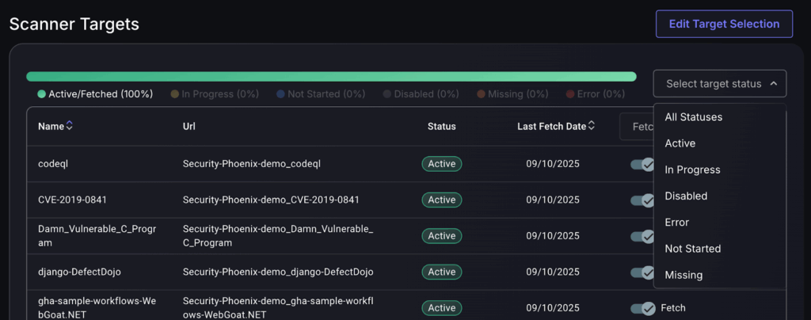The height and width of the screenshot is (320, 811).
Task: Disable fetch for CVE-2019-0841 target
Action: click(642, 200)
